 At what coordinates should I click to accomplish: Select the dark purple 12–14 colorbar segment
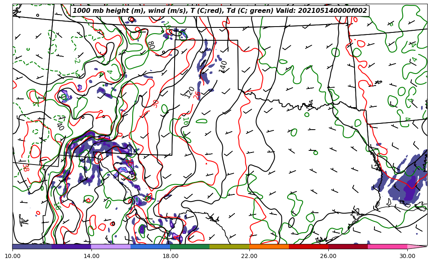71,246
